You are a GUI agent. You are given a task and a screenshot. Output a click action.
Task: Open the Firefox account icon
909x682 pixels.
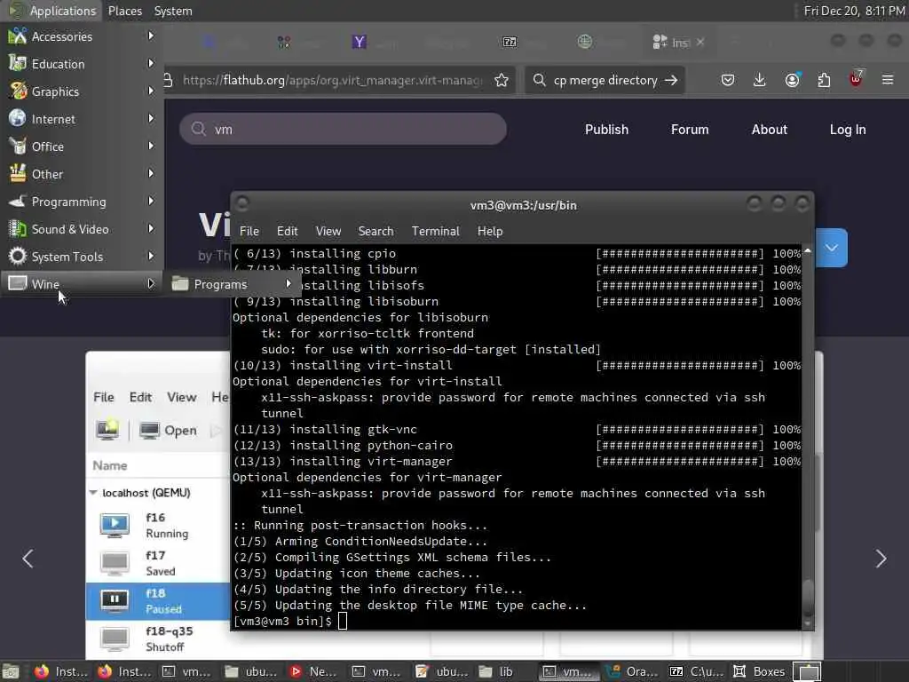pos(792,80)
